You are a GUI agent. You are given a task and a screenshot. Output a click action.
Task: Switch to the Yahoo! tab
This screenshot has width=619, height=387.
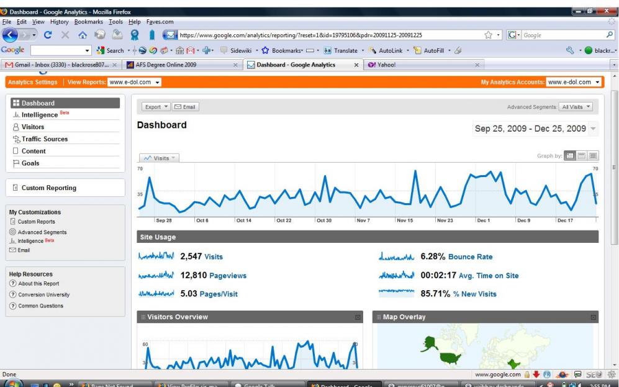pos(424,65)
